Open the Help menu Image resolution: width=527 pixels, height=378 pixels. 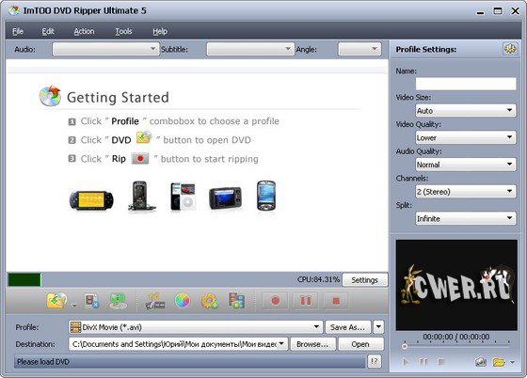[x=160, y=31]
